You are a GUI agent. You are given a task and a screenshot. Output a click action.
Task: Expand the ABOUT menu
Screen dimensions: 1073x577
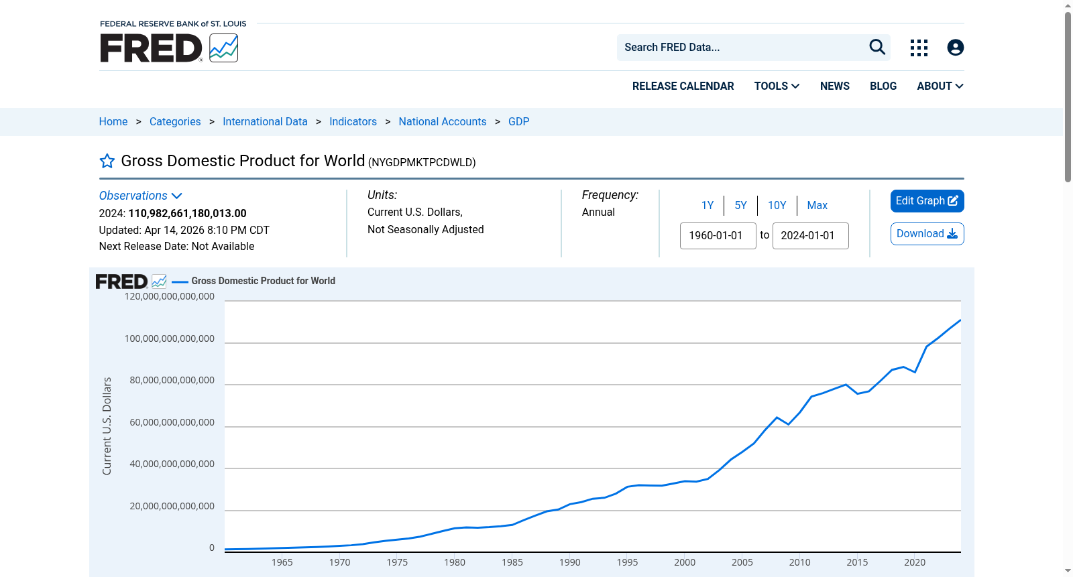click(x=940, y=86)
